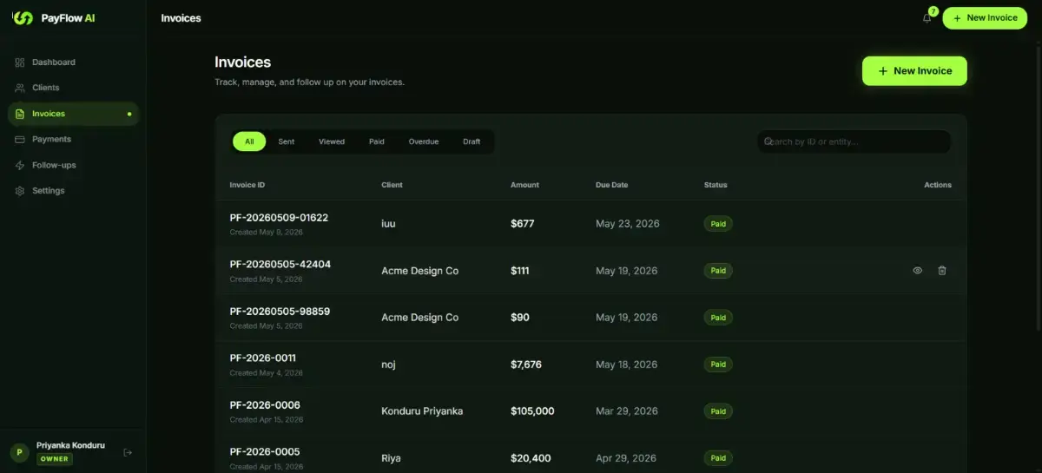Click the Actions column header
This screenshot has width=1042, height=473.
tap(938, 185)
